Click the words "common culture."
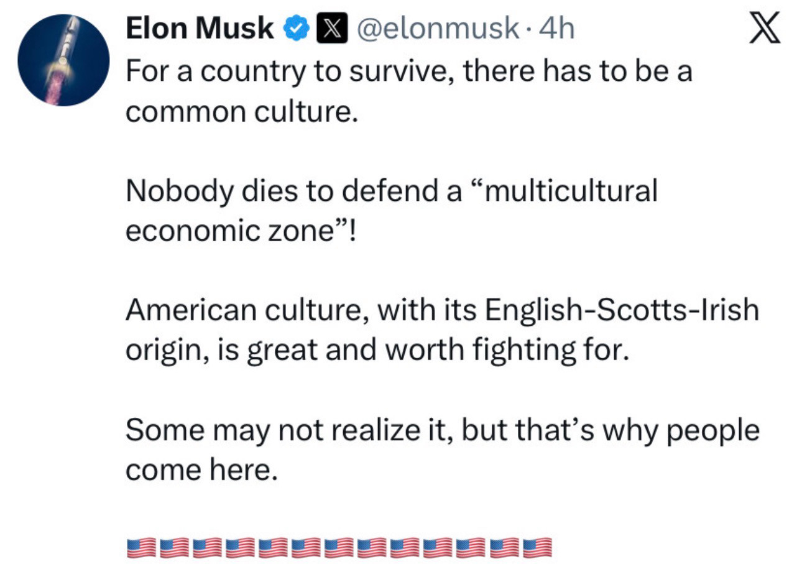Image resolution: width=802 pixels, height=564 pixels. 242,113
